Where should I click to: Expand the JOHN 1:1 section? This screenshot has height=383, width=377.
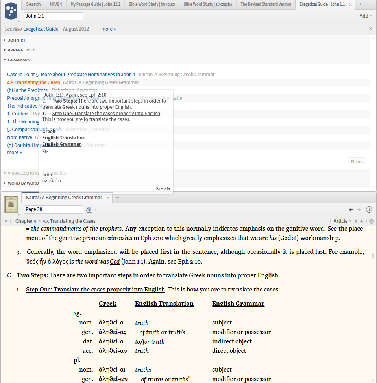[x=5, y=40]
